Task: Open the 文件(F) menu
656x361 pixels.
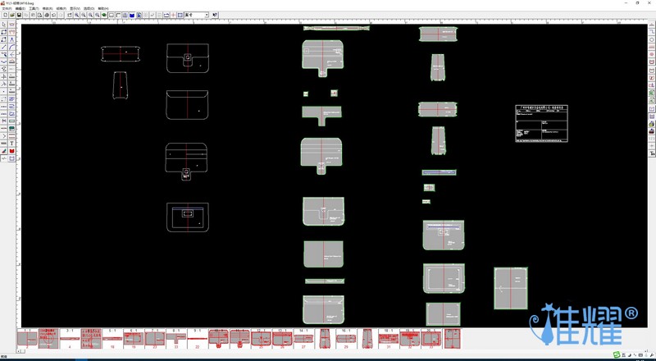Action: pos(7,8)
